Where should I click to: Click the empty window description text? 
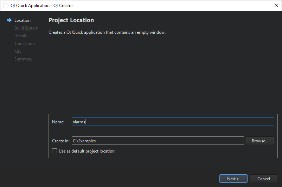pos(107,32)
